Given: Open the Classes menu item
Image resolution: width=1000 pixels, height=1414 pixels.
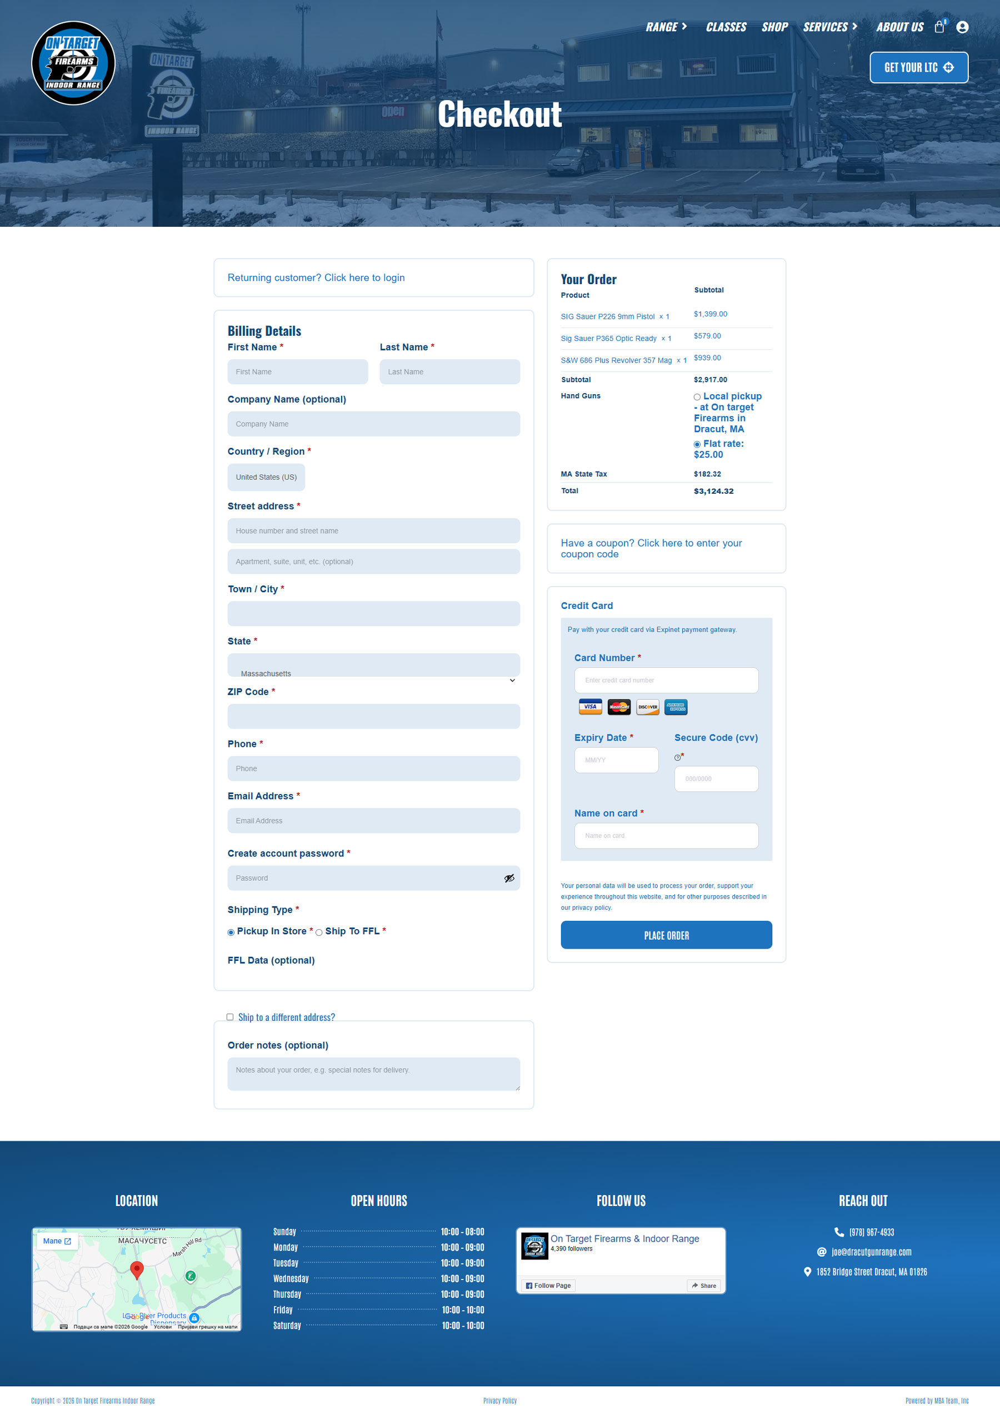Looking at the screenshot, I should coord(726,27).
